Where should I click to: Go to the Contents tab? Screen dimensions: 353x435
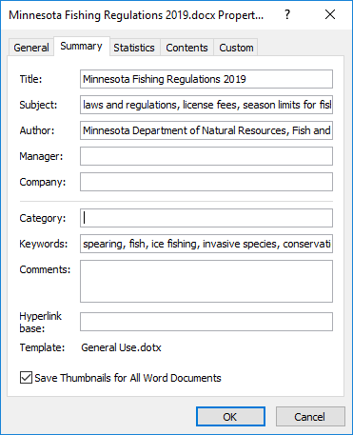[x=186, y=48]
